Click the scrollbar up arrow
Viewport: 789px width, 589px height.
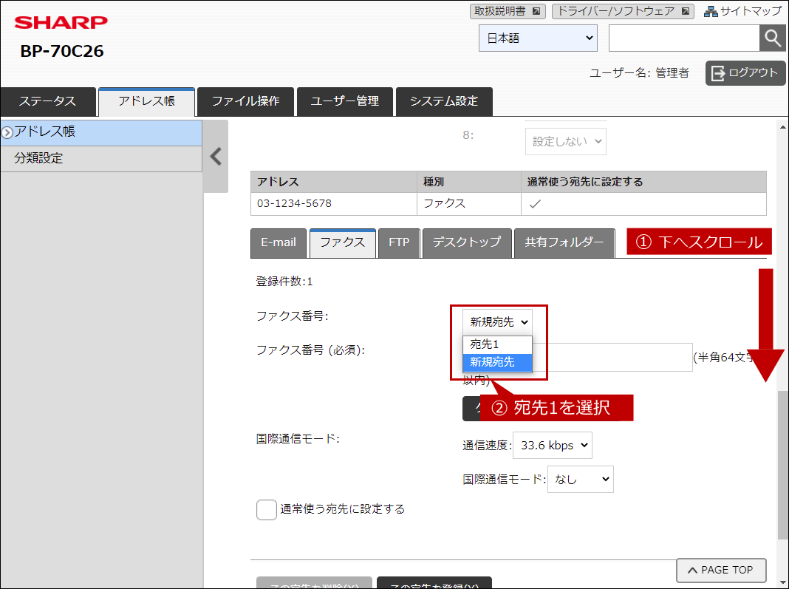[782, 127]
